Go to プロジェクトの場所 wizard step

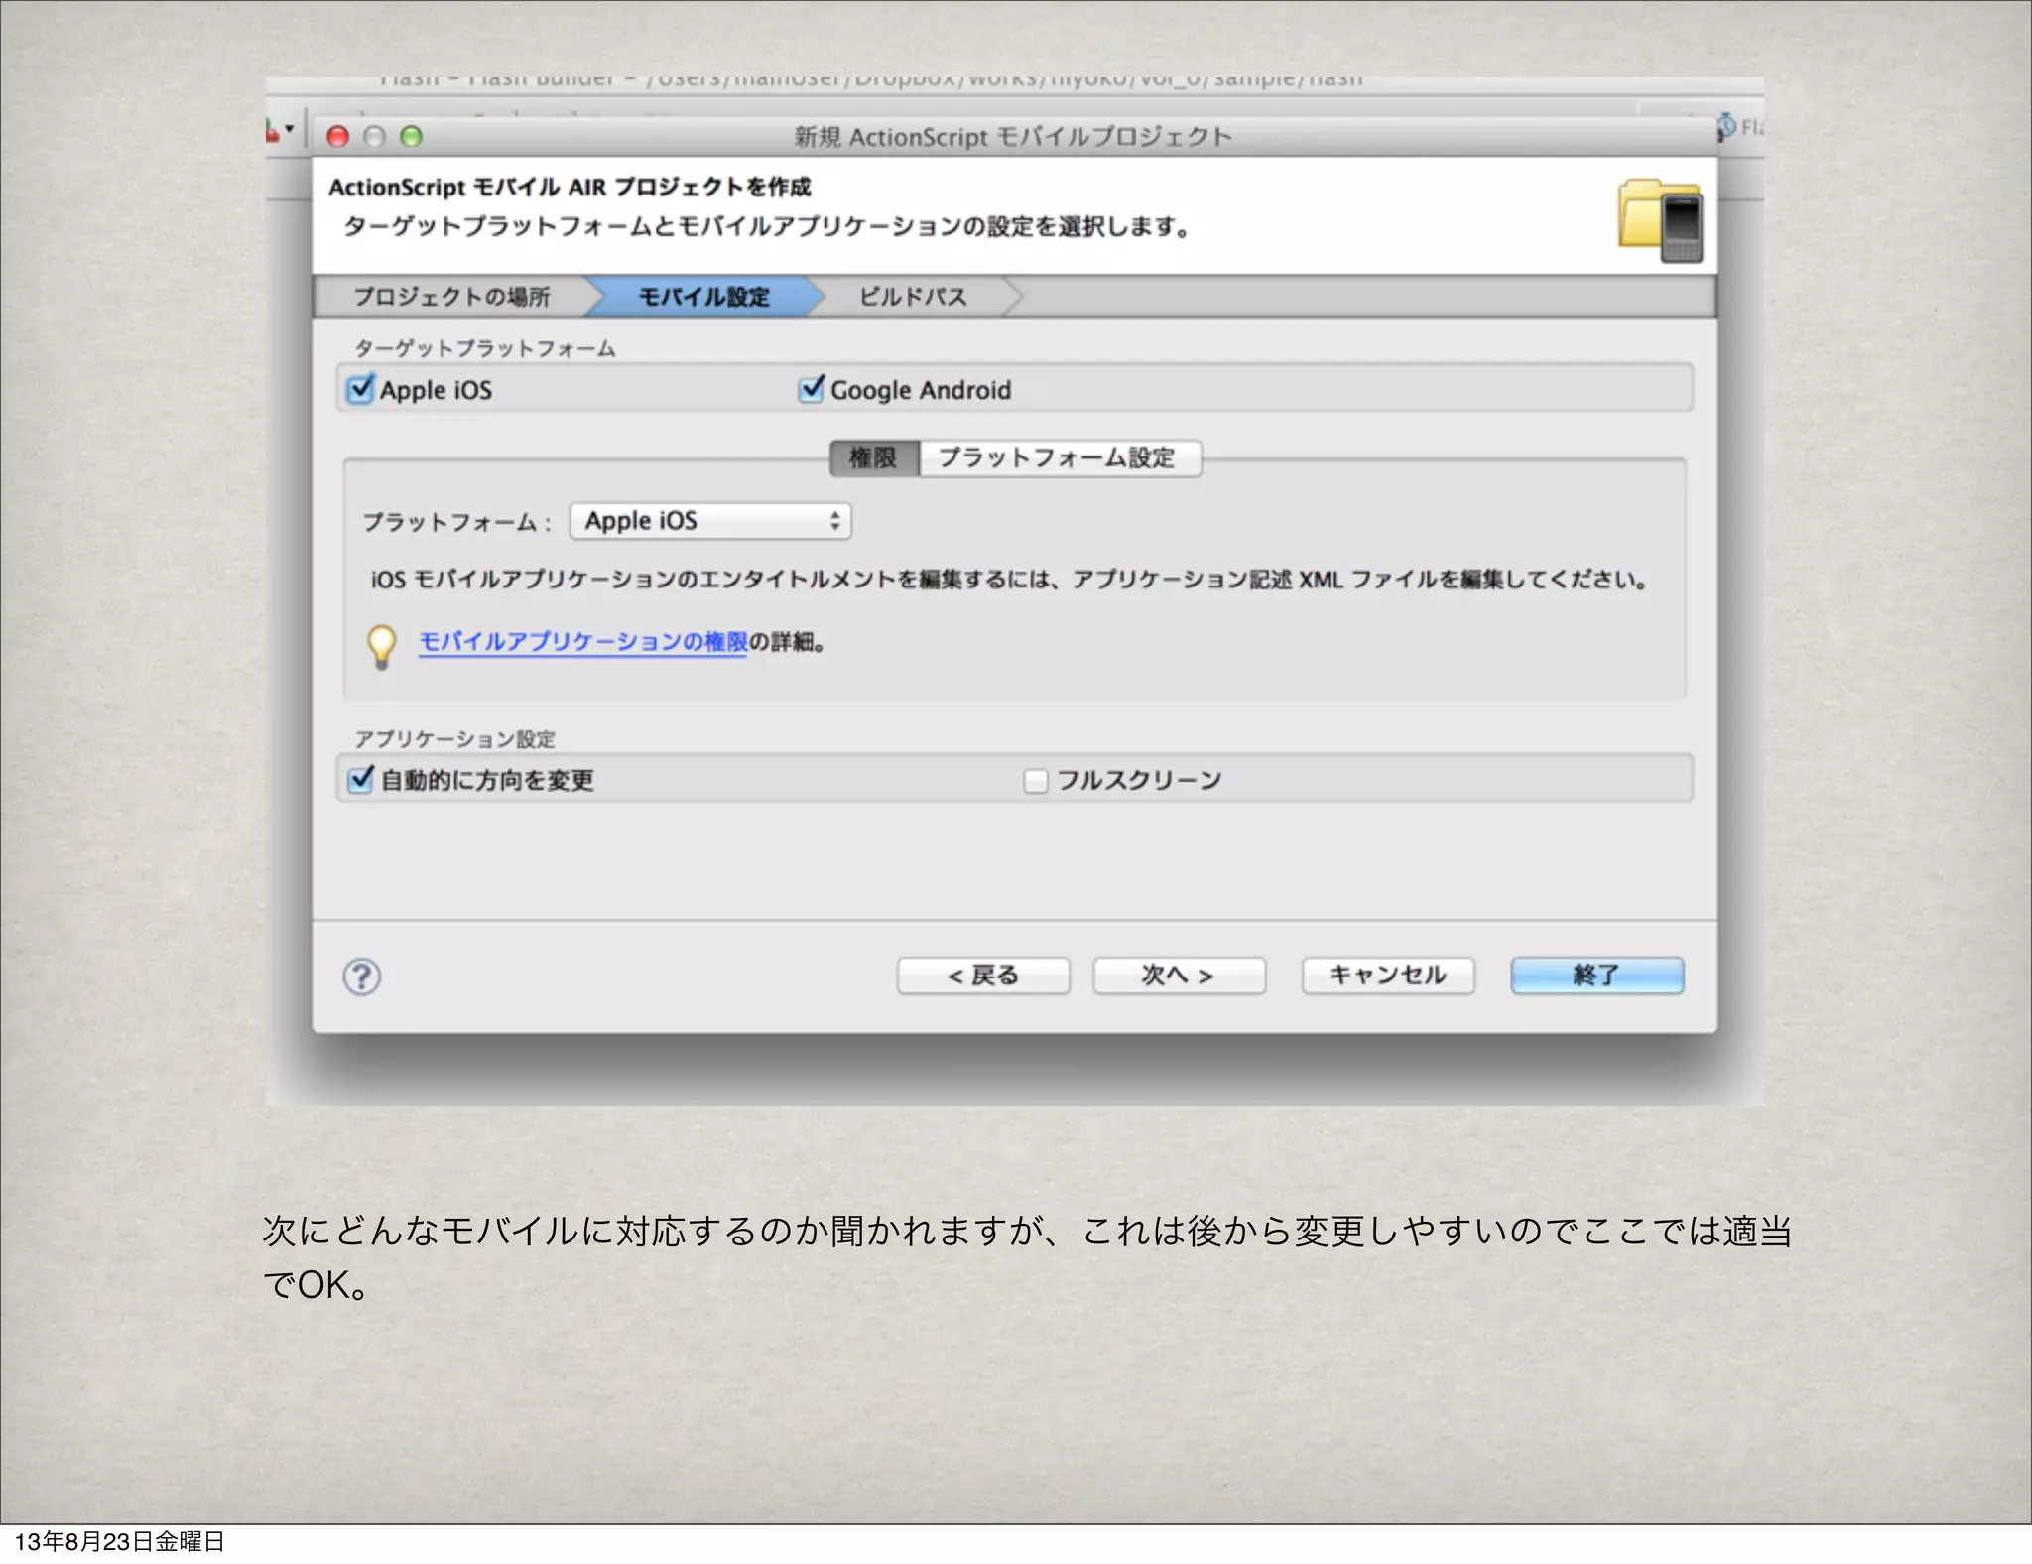452,297
